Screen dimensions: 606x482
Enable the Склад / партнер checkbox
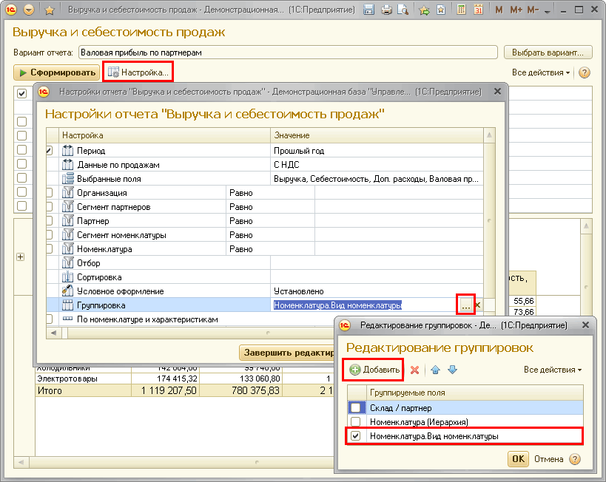(x=356, y=407)
